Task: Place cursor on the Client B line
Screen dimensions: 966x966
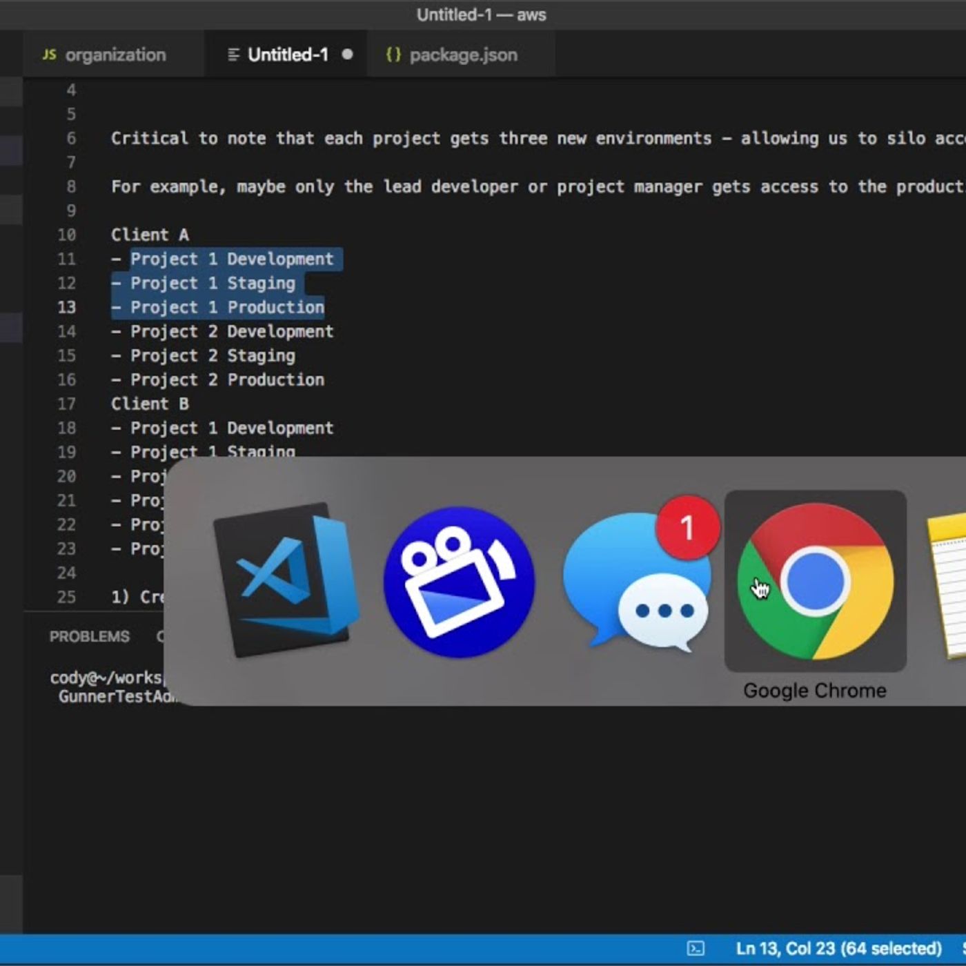Action: pos(150,404)
